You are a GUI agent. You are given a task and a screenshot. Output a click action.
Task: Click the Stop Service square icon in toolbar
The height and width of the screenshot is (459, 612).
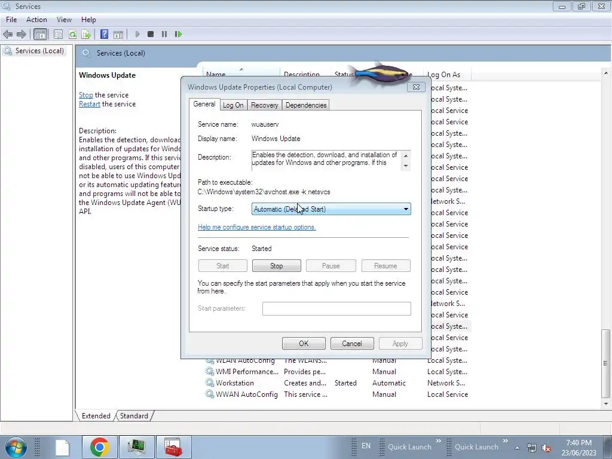point(151,34)
